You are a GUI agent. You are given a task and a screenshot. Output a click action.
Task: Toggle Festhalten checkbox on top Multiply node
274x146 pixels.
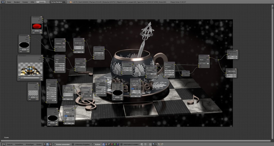(x=56, y=45)
